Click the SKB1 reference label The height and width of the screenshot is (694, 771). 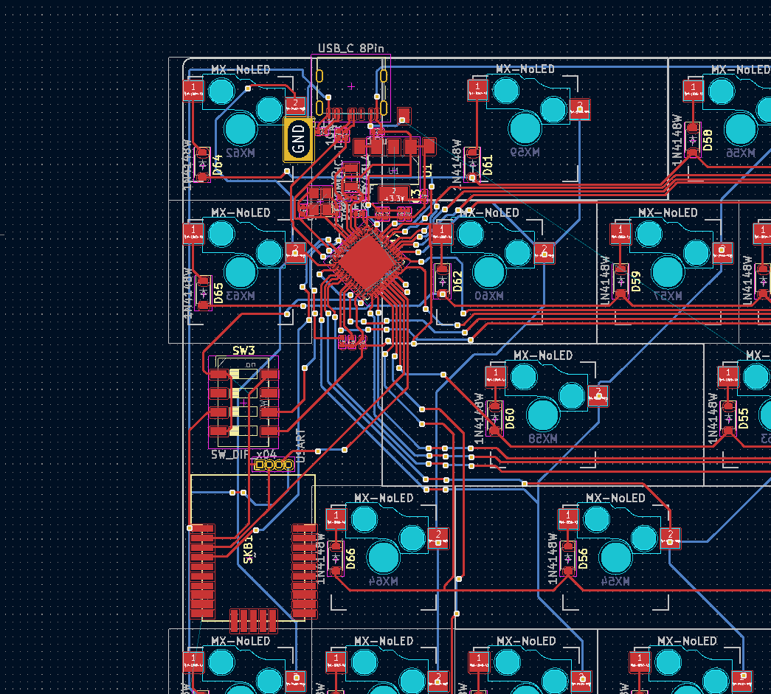click(x=249, y=549)
